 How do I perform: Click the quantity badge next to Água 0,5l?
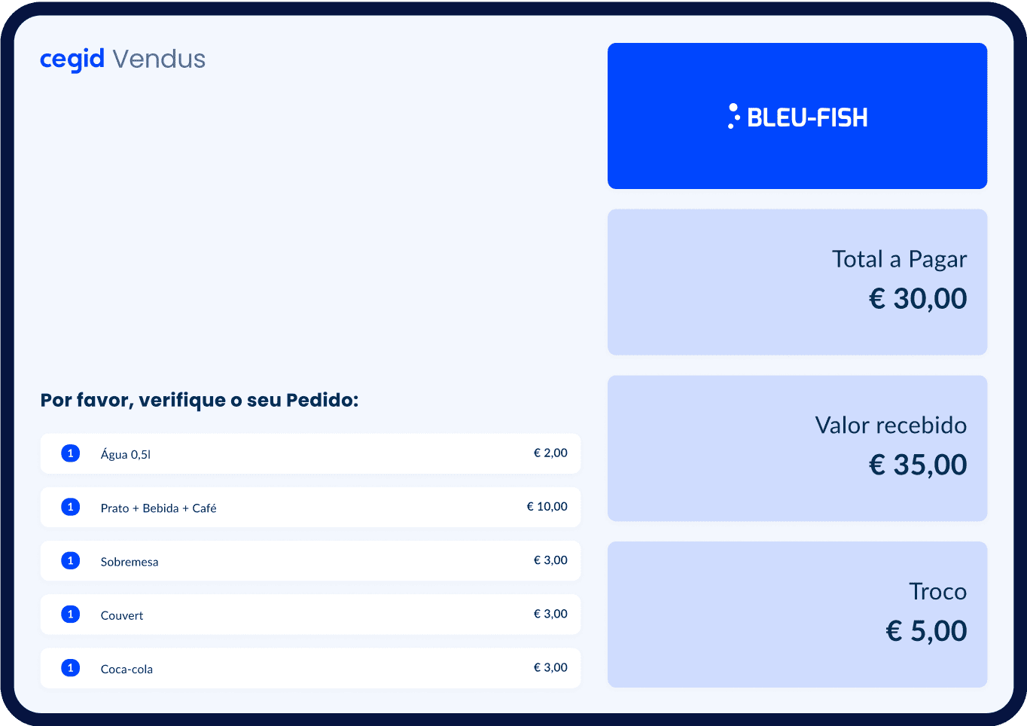(x=70, y=453)
